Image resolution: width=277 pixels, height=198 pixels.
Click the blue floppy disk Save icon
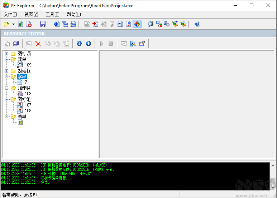pos(43,24)
